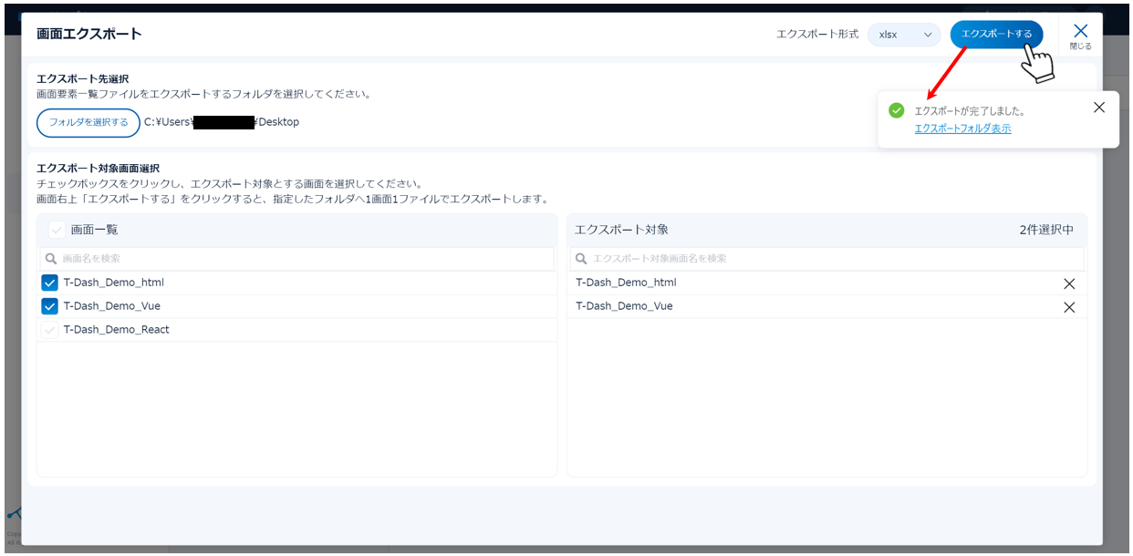Click the T-Dash_Demo_React label in 画面一覧
Screen dimensions: 1133x556
click(116, 330)
